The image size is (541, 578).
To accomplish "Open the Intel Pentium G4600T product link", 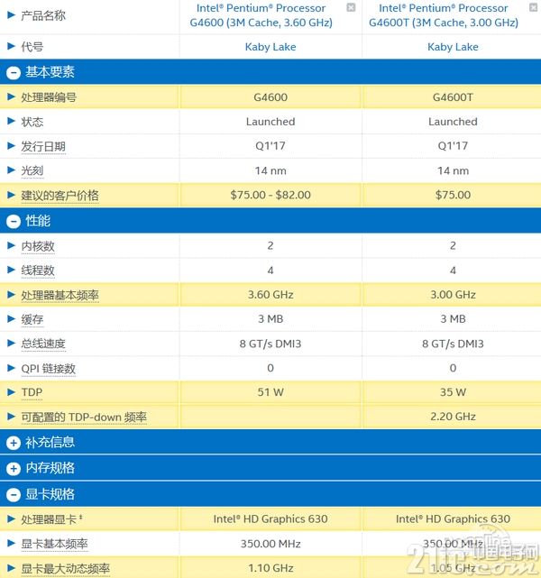I will 444,15.
